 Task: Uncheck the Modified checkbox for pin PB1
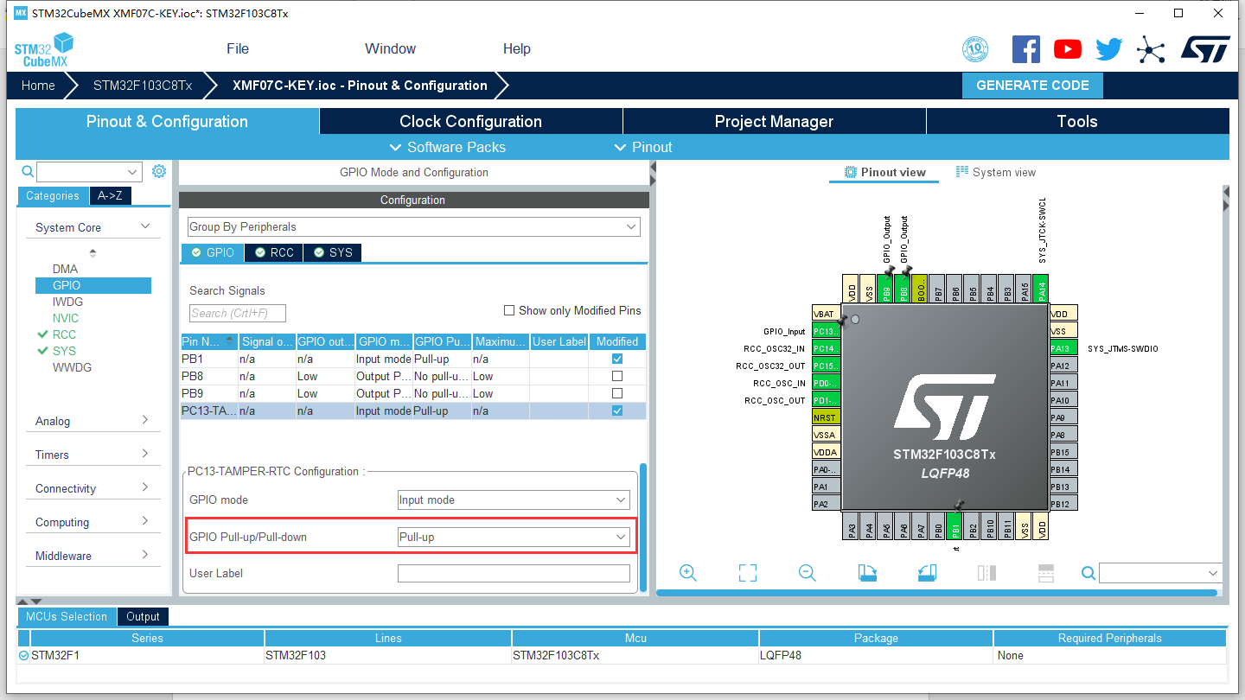pos(616,359)
